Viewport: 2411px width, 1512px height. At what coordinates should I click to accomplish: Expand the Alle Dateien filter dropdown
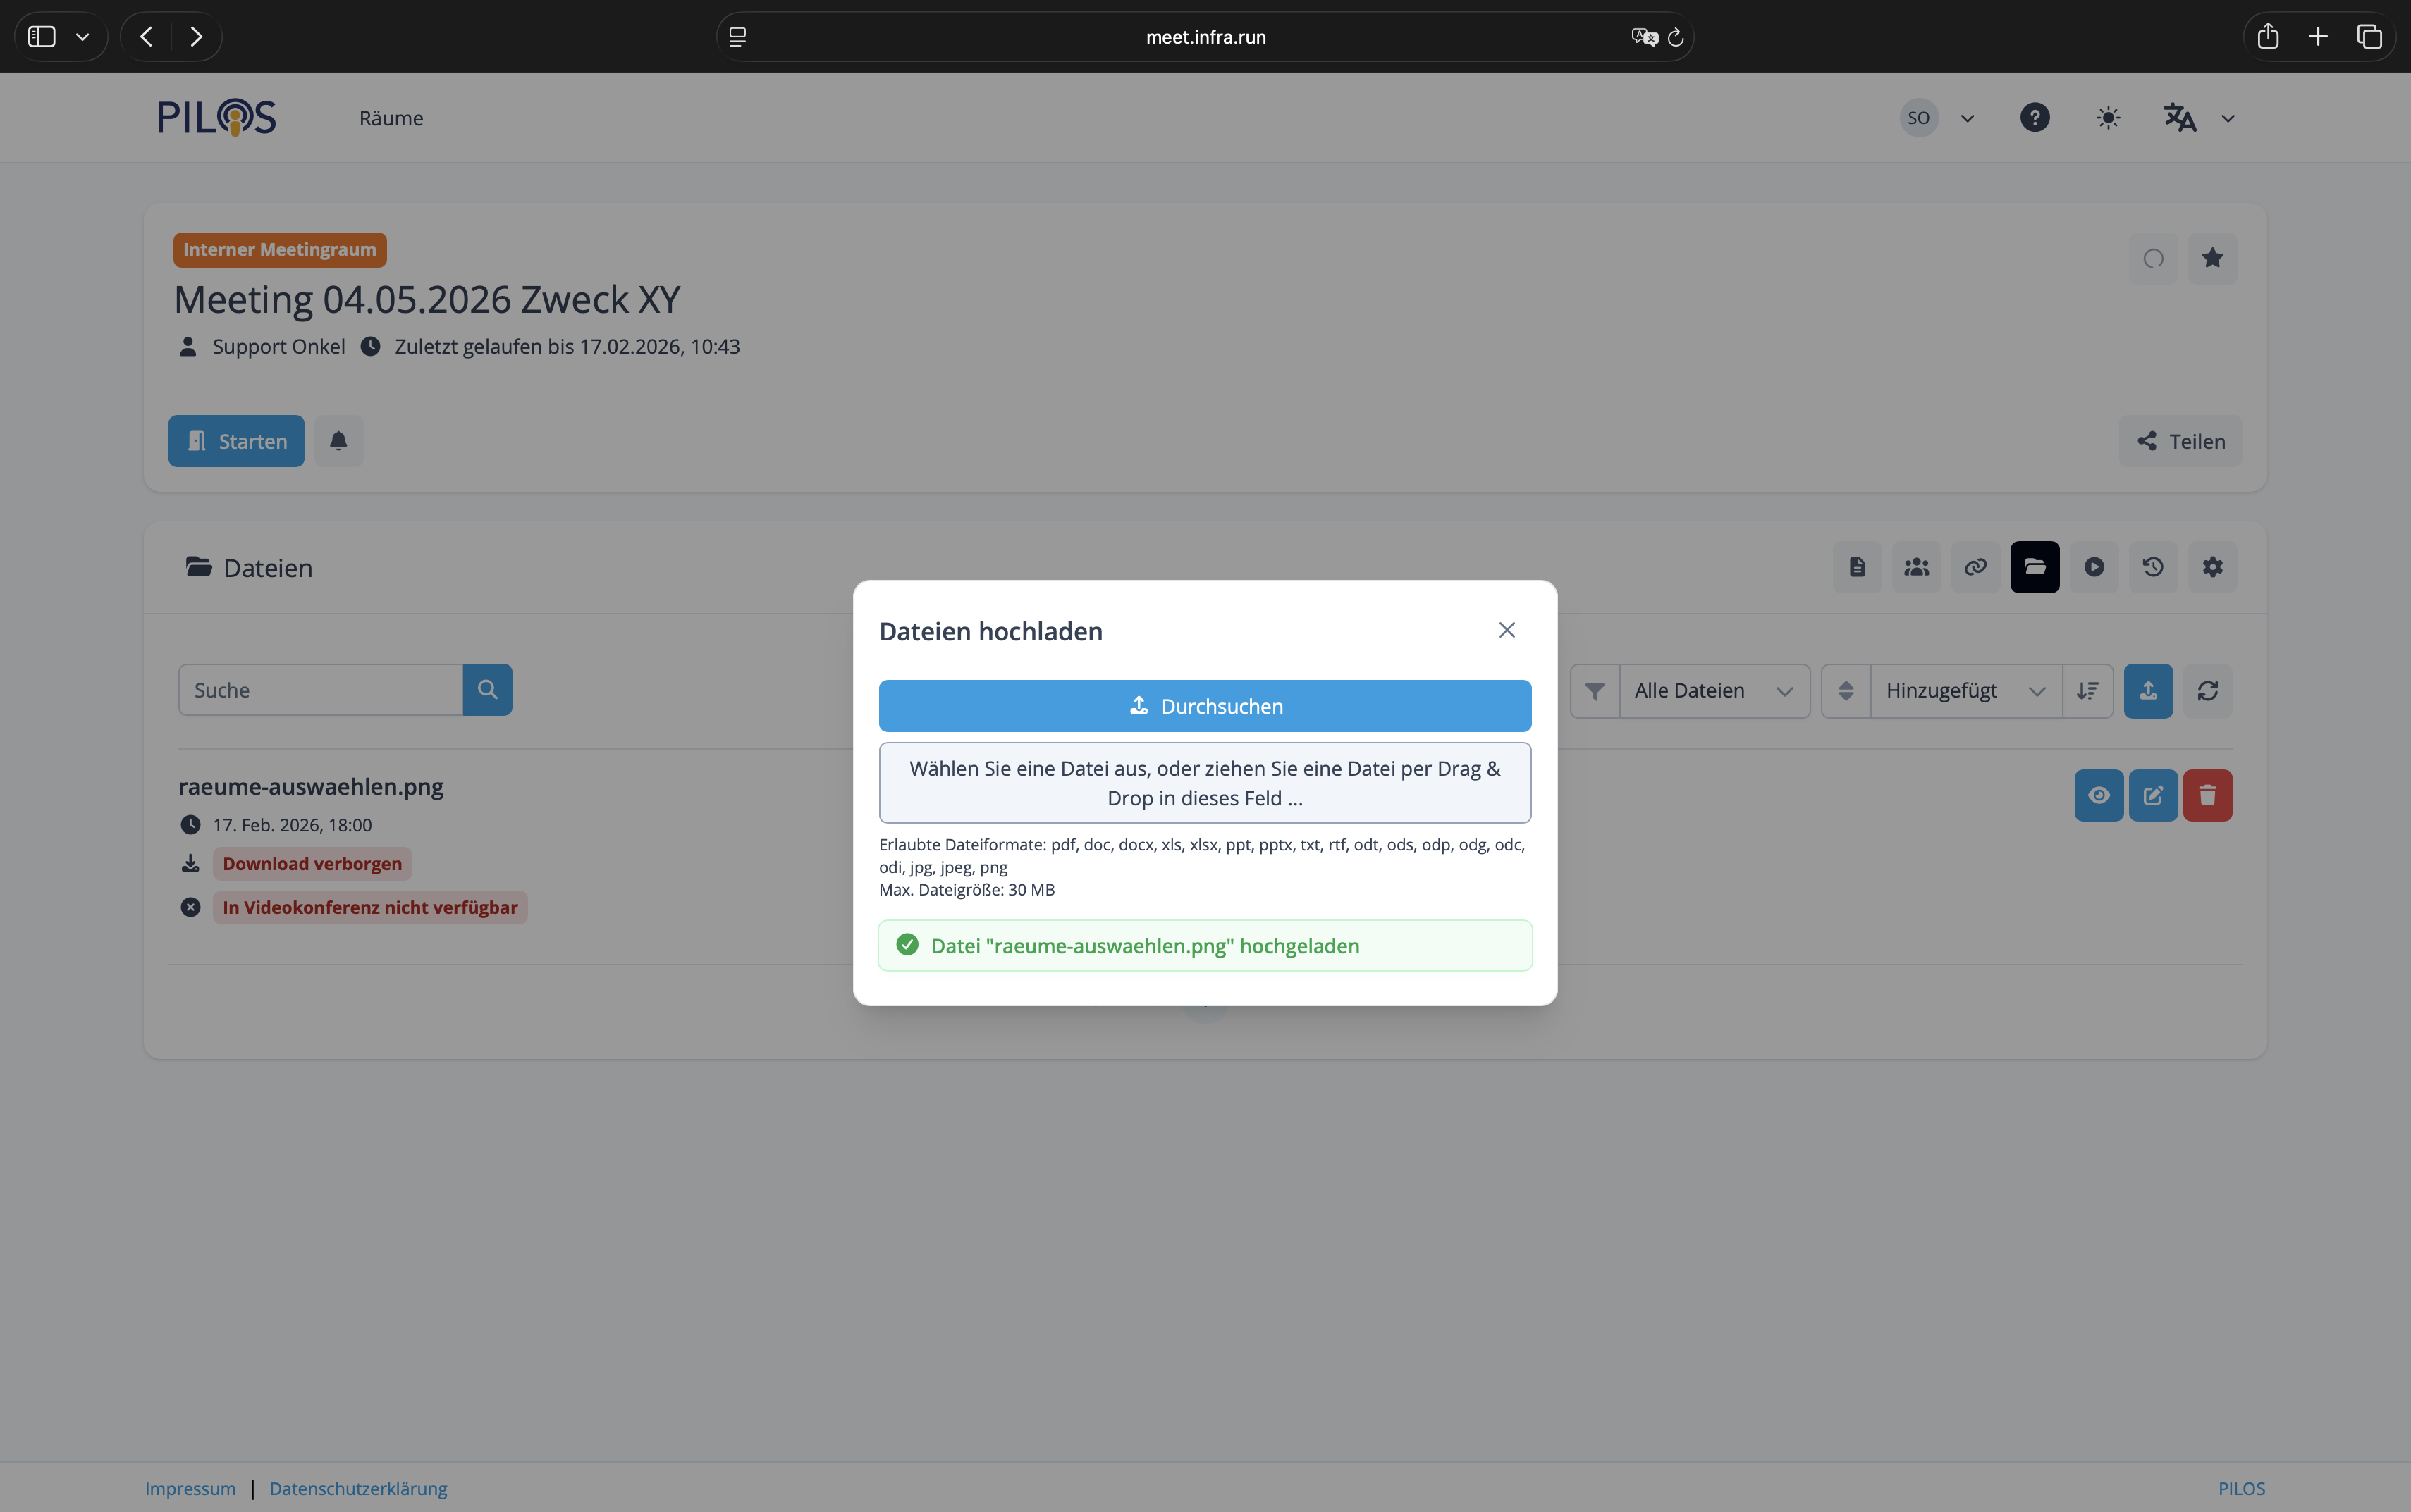1712,691
